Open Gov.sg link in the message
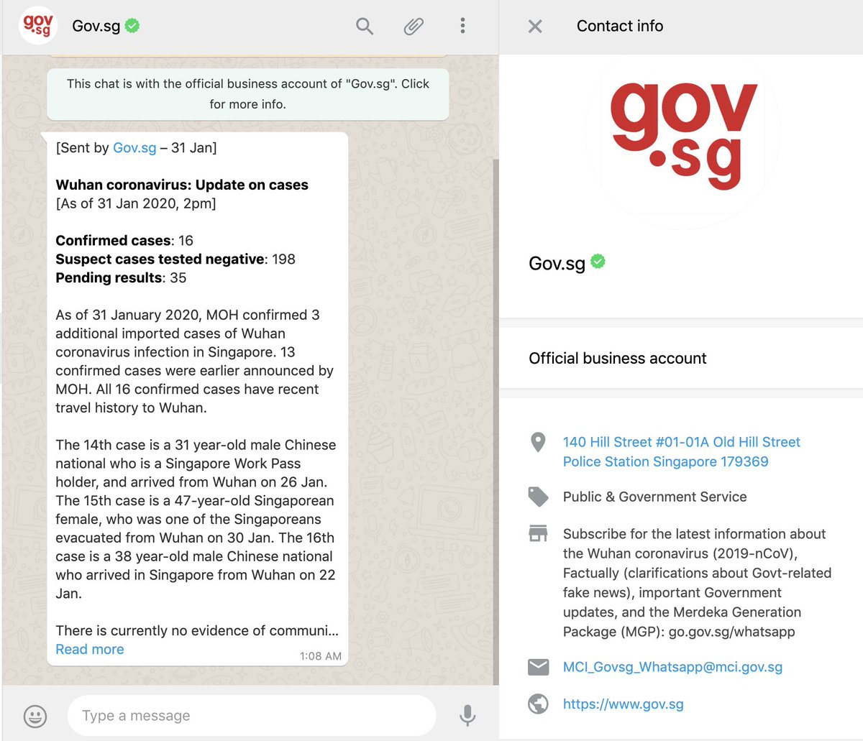The image size is (863, 741). [134, 148]
